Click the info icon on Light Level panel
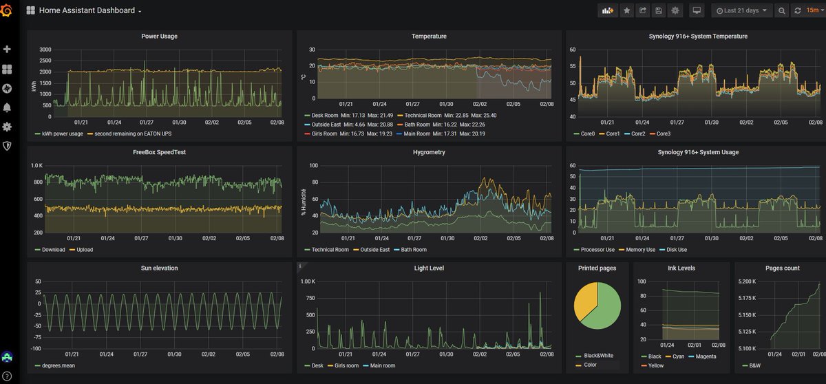Image resolution: width=826 pixels, height=384 pixels. [x=300, y=266]
